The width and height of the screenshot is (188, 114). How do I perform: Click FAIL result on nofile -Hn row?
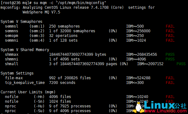[170, 97]
